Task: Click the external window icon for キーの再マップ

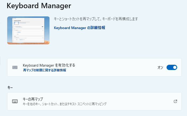Action: [x=175, y=101]
